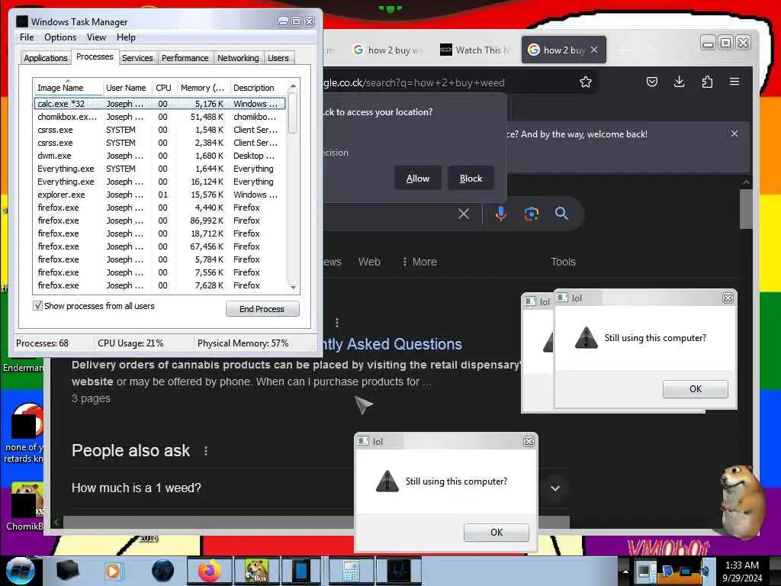Image resolution: width=781 pixels, height=586 pixels.
Task: Open the media player icon in taskbar
Action: (x=113, y=571)
